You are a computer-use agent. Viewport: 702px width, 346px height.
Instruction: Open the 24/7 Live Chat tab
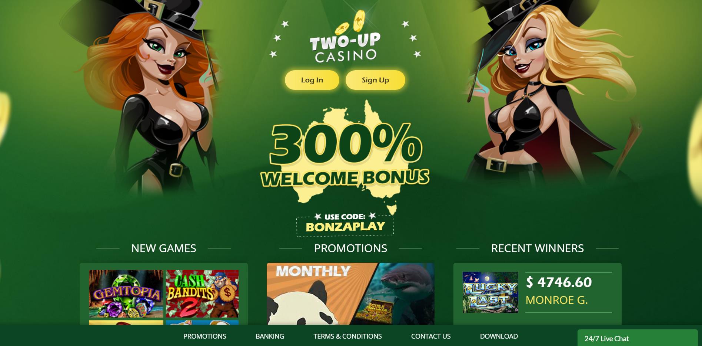[638, 338]
